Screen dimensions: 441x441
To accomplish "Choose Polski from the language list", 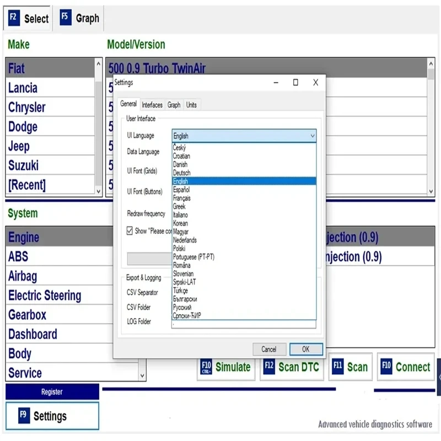I will 244,249.
